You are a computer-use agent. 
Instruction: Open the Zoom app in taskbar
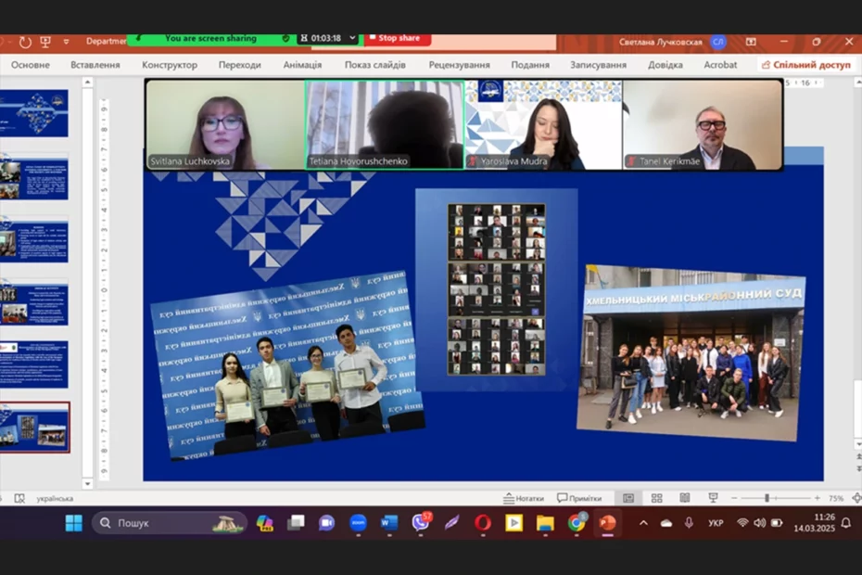[358, 523]
